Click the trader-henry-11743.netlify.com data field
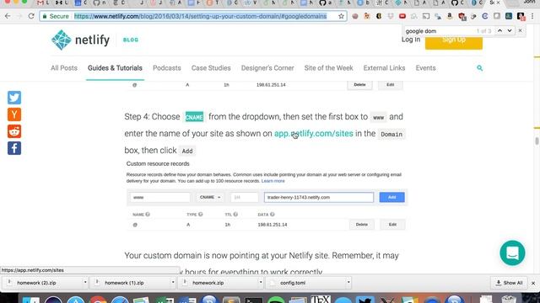The image size is (540, 303). coord(319,197)
